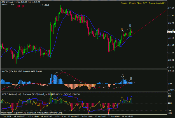Image resolution: width=175 pixels, height=118 pixels.
Task: Click the HiLo= 211.854 indicator readout
Action: coord(8,4)
